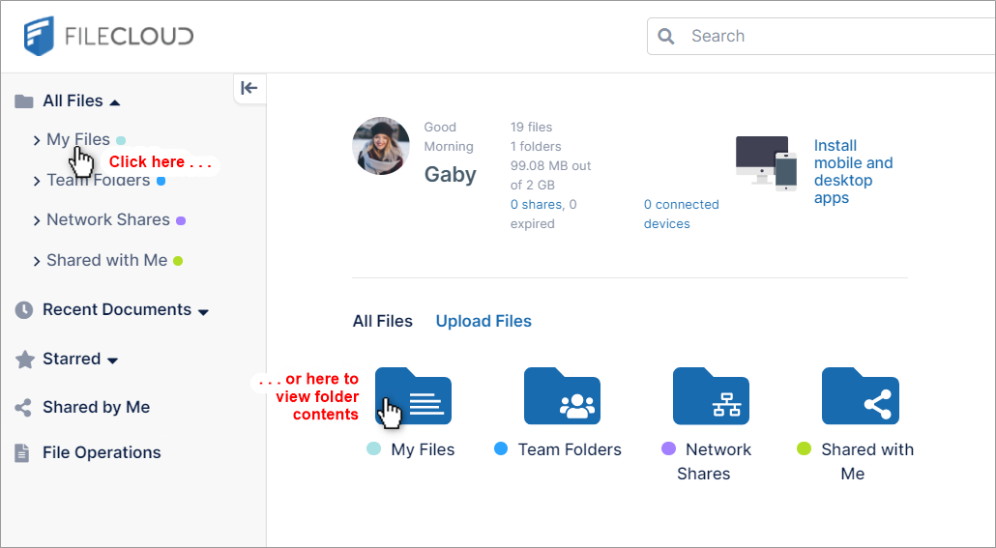Switch to the Upload Files tab
Viewport: 996px width, 548px height.
coord(483,321)
